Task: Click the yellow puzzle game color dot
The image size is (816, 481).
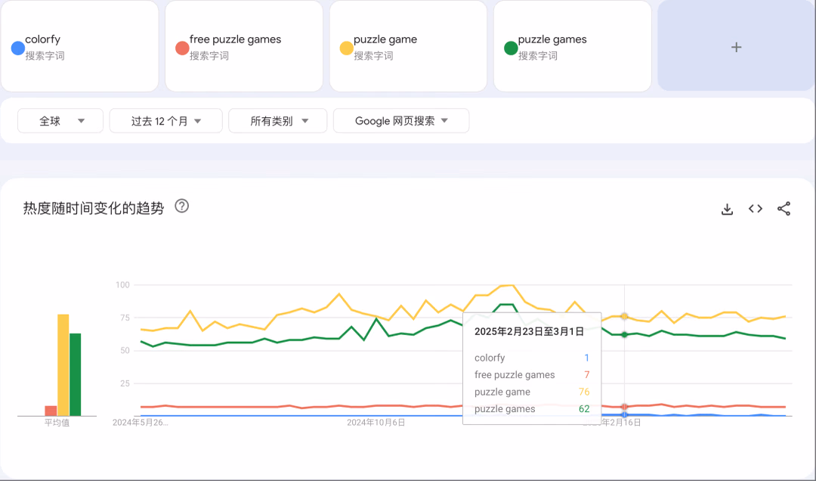Action: coord(347,48)
